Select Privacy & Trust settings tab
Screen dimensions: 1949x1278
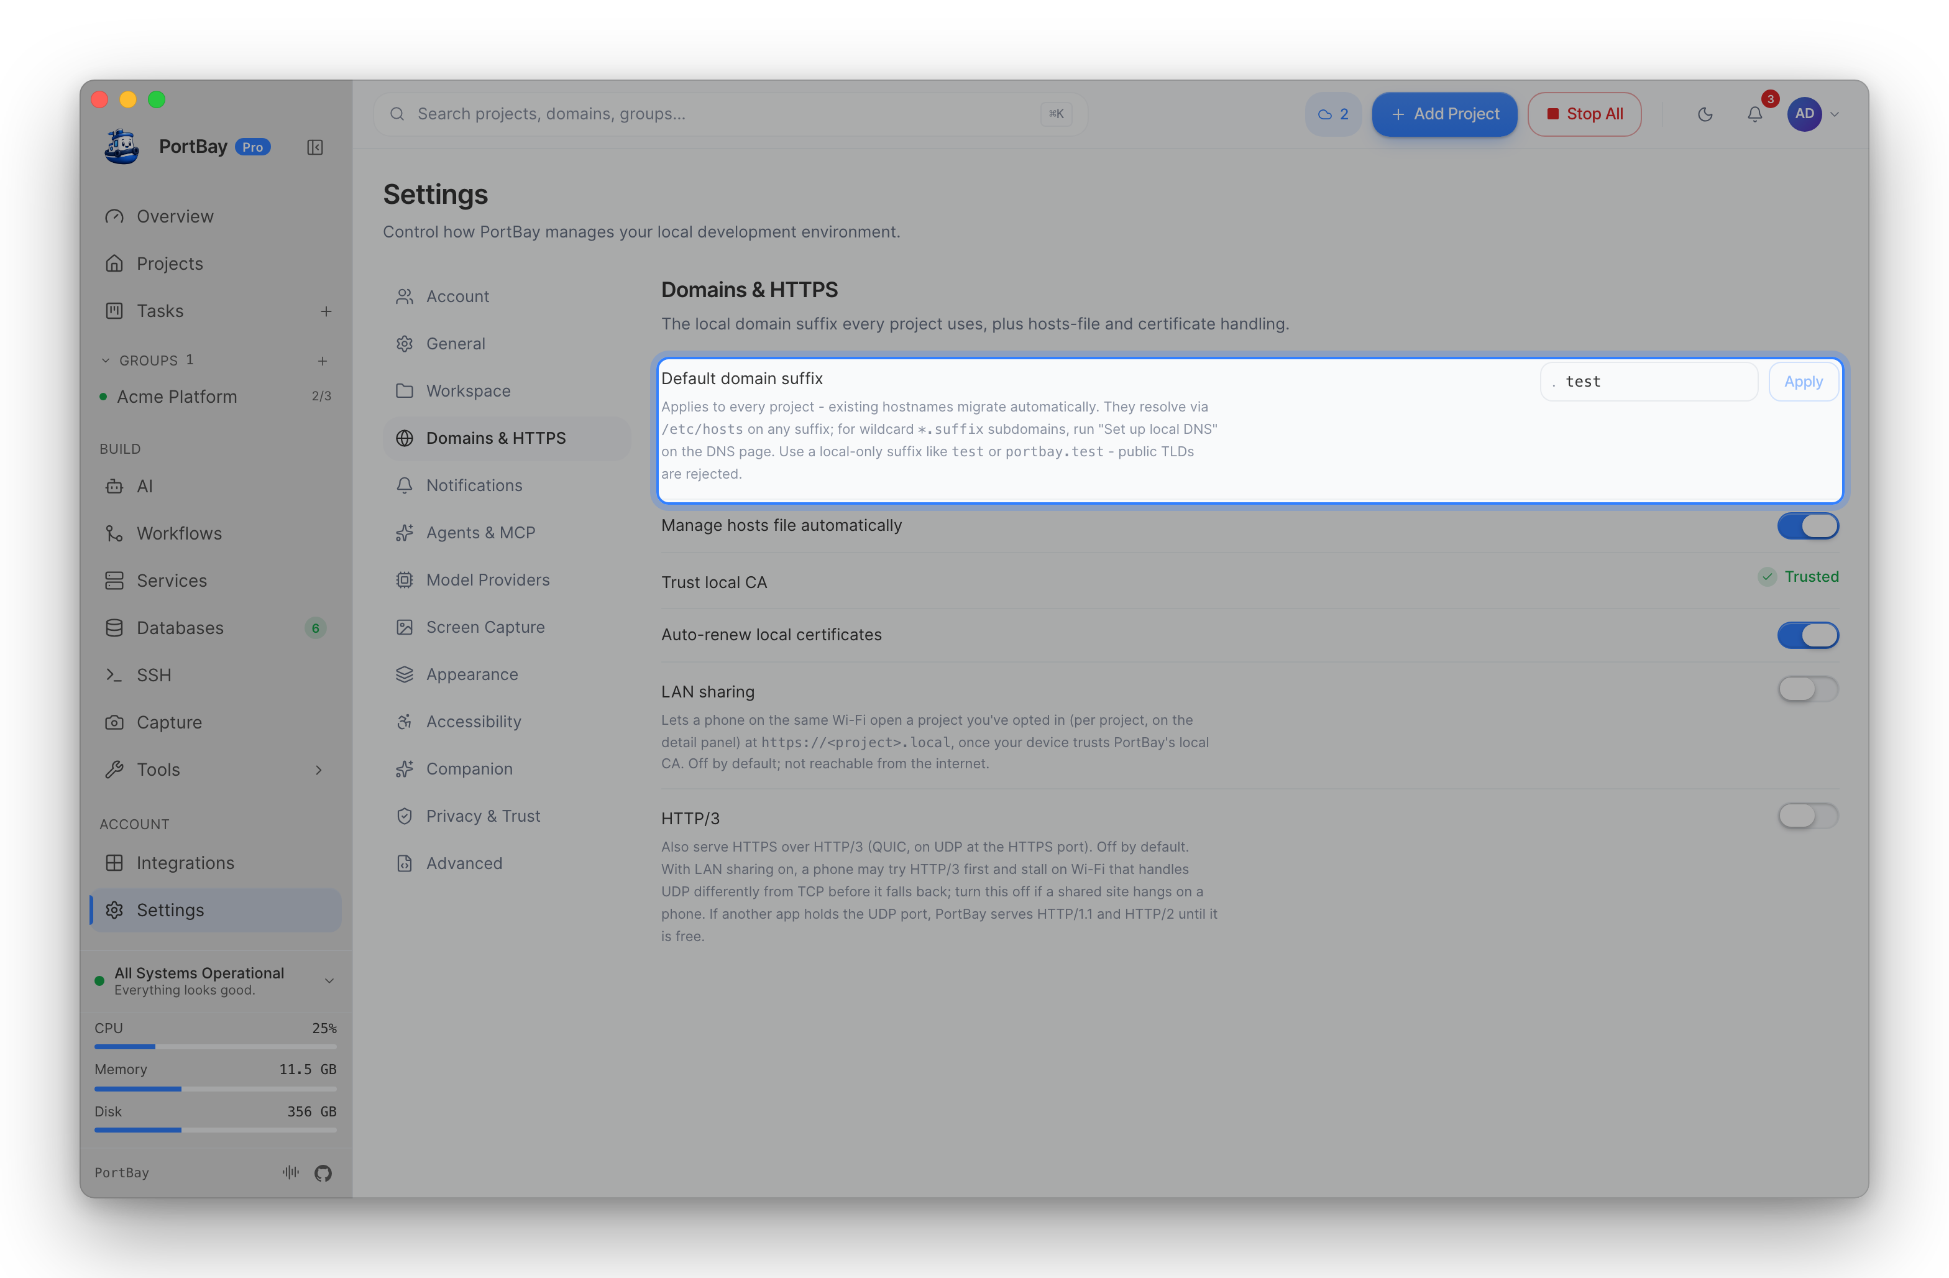point(506,816)
